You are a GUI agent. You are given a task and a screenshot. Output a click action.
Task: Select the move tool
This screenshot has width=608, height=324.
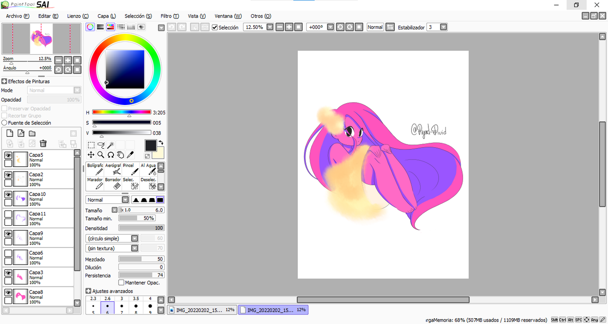tap(91, 155)
